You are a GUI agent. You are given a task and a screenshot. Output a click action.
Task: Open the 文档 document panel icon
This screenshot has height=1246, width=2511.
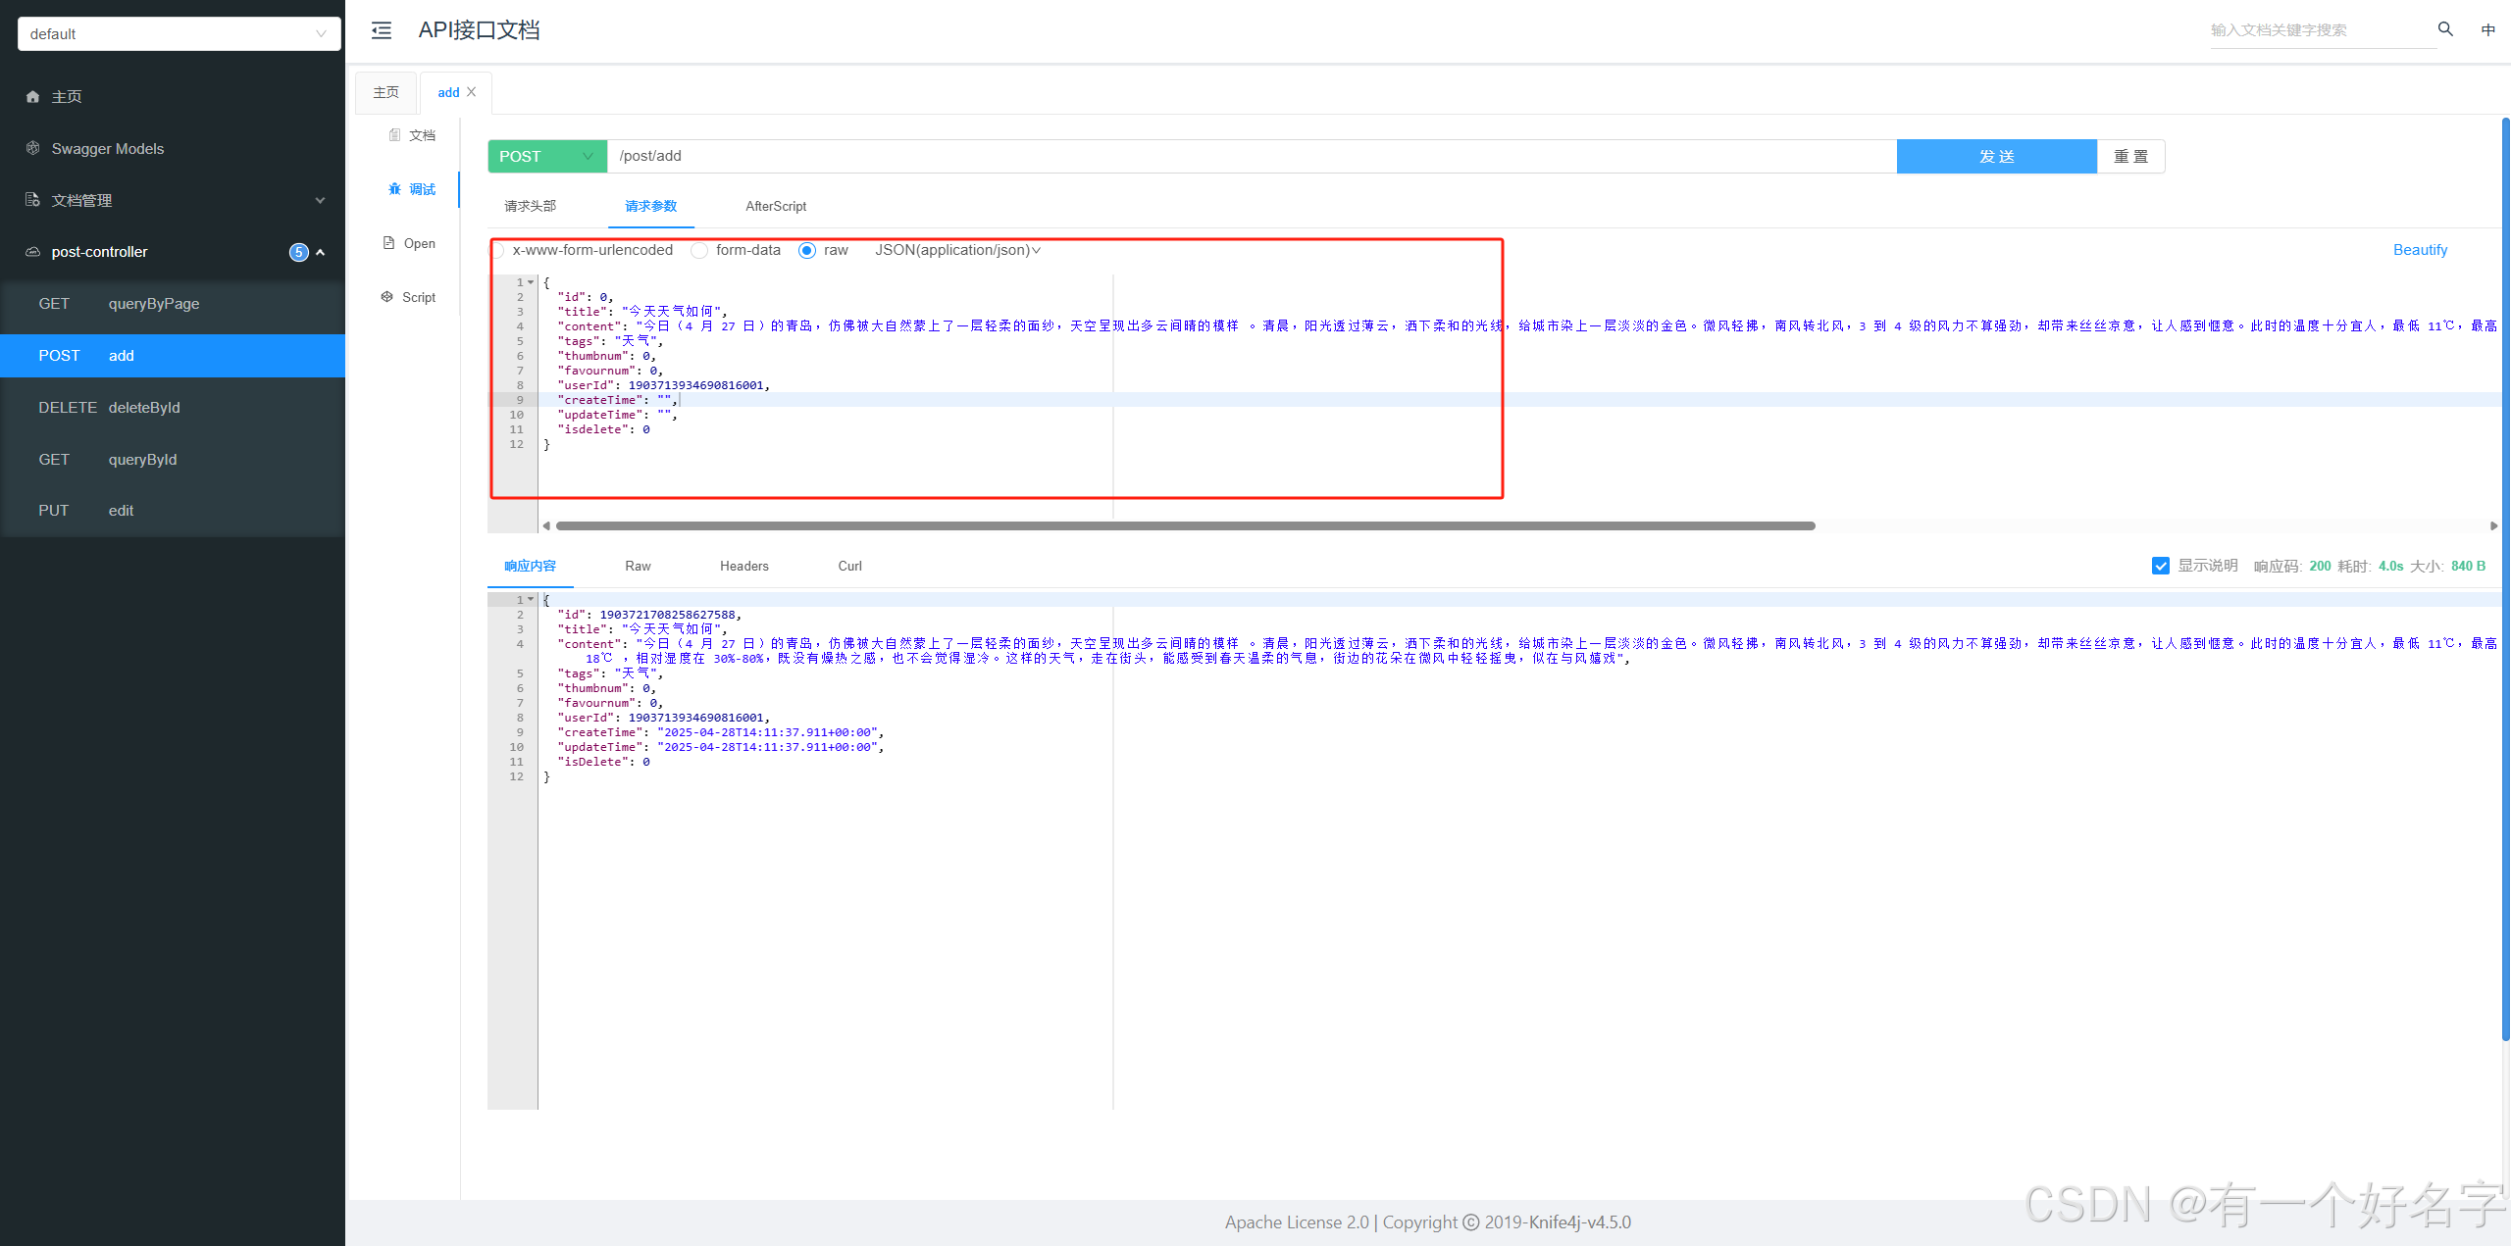394,135
